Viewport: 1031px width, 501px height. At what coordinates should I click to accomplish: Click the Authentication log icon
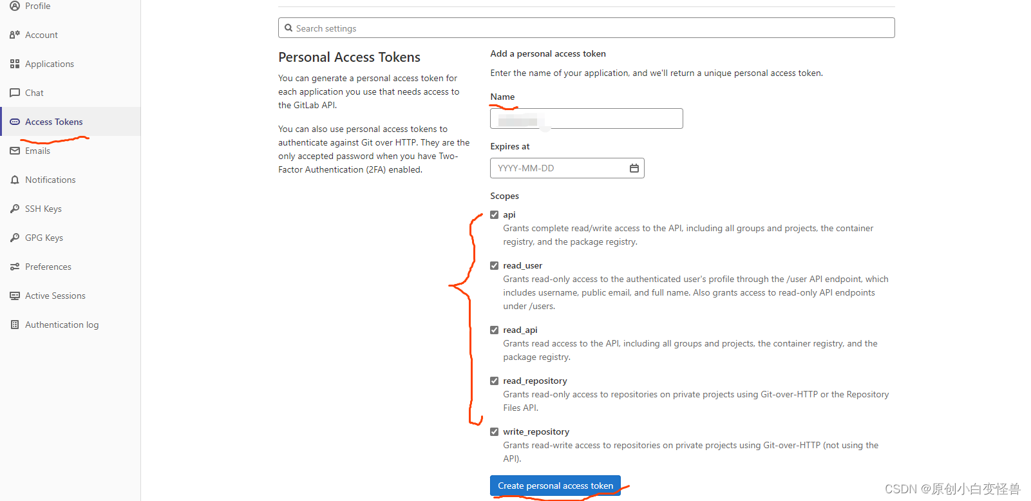[15, 325]
